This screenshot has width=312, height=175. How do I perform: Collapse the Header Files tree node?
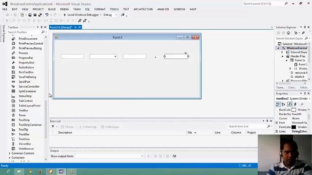coord(282,56)
